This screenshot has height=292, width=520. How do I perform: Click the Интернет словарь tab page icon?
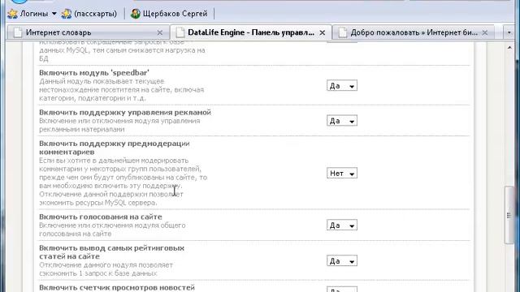point(18,32)
